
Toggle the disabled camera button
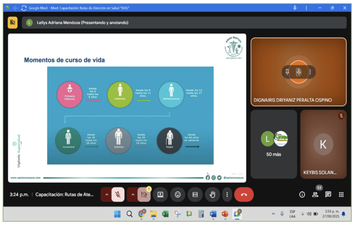pos(144,195)
